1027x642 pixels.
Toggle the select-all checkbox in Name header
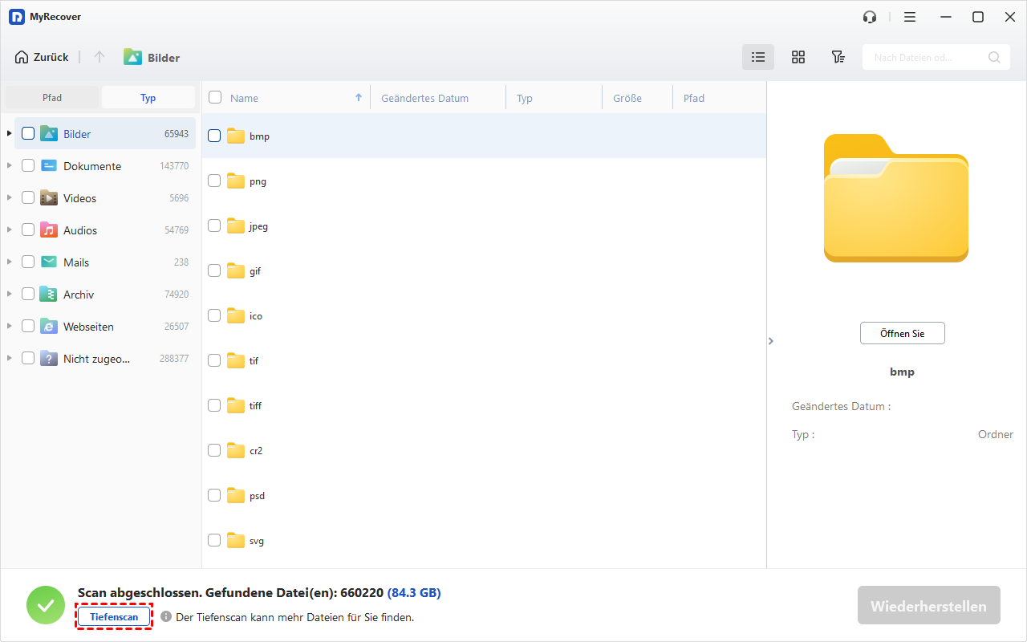click(215, 98)
